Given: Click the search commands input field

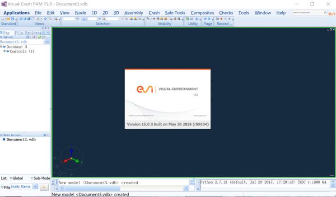Looking at the screenshot, I should tap(307, 13).
